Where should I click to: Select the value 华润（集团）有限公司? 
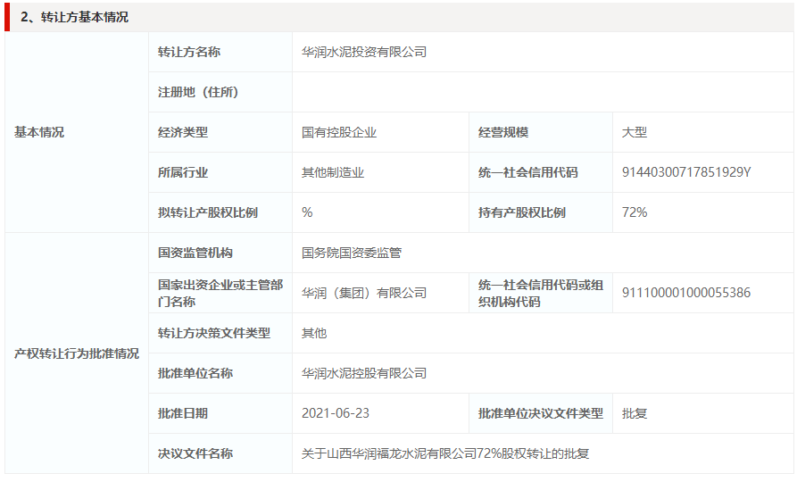click(364, 293)
